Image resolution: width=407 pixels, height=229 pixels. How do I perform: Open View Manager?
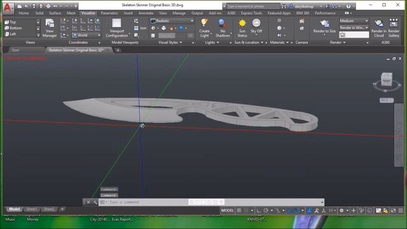coord(50,28)
